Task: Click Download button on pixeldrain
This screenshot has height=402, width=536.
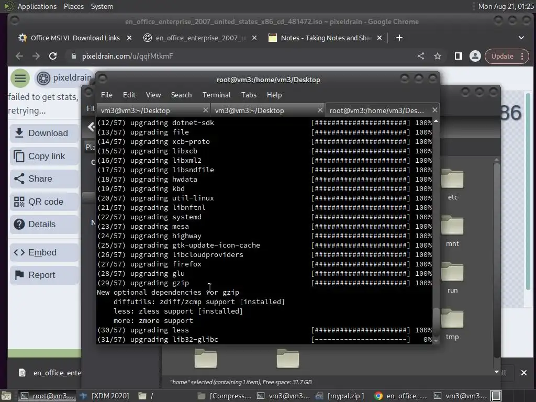Action: click(x=44, y=133)
